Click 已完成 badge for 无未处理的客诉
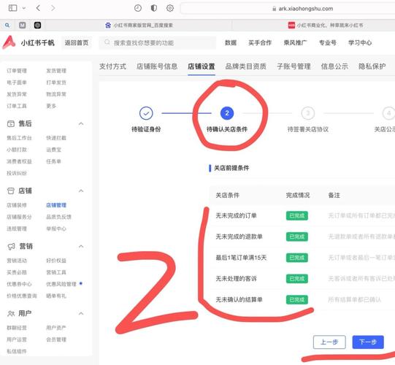Viewport: 395px width, 365px height. coord(296,279)
